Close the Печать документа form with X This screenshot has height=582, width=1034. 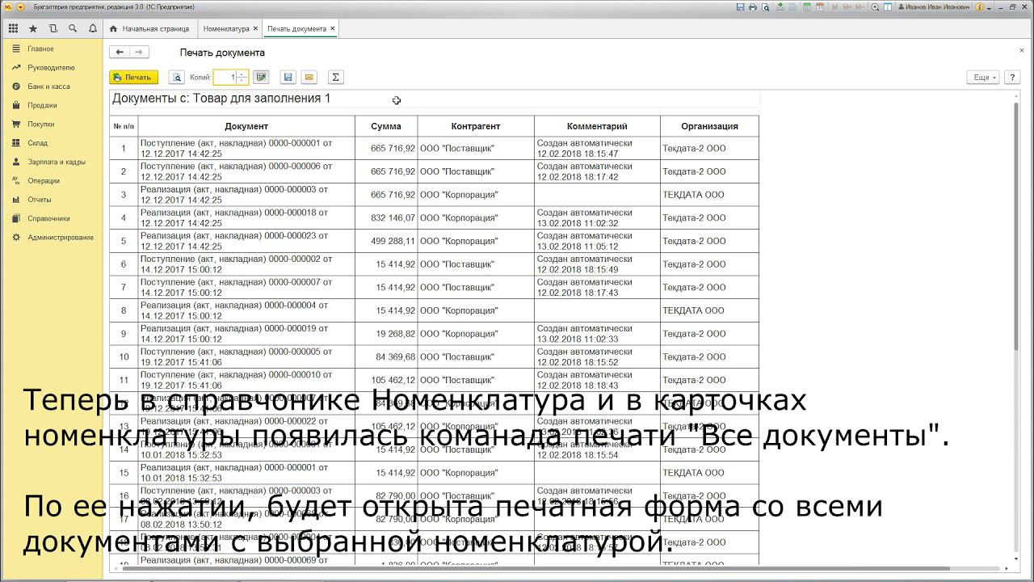[x=1021, y=50]
